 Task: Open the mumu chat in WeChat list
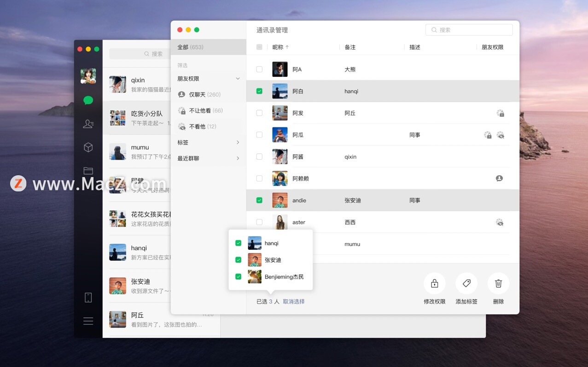(x=136, y=152)
